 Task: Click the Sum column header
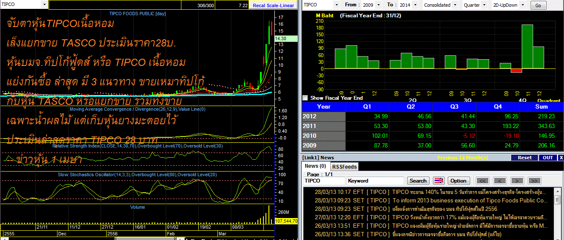[x=542, y=106]
